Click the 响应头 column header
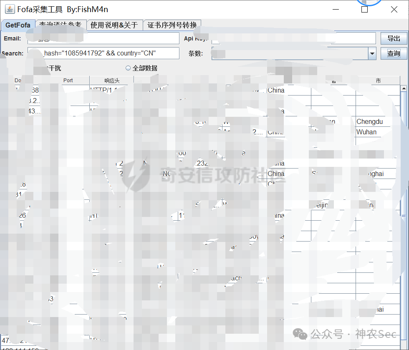Screen dimensions: 409x350 tap(112, 81)
